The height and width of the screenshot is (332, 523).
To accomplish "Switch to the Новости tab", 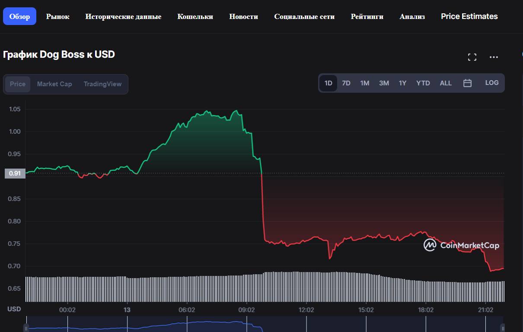I will tap(243, 16).
